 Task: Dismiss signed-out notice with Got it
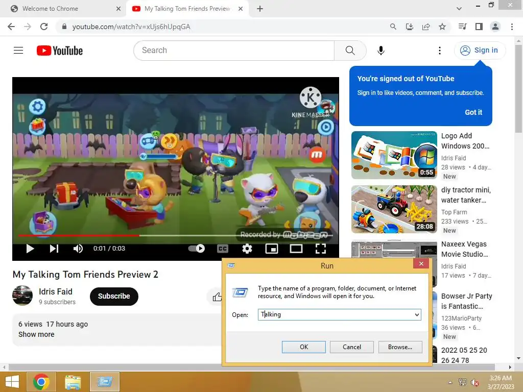(473, 112)
